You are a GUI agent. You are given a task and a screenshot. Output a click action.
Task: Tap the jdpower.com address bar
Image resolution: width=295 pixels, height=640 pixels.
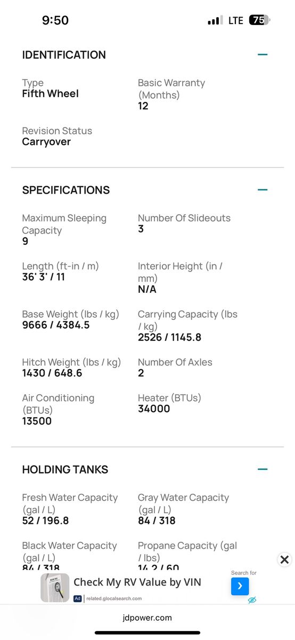[147, 618]
